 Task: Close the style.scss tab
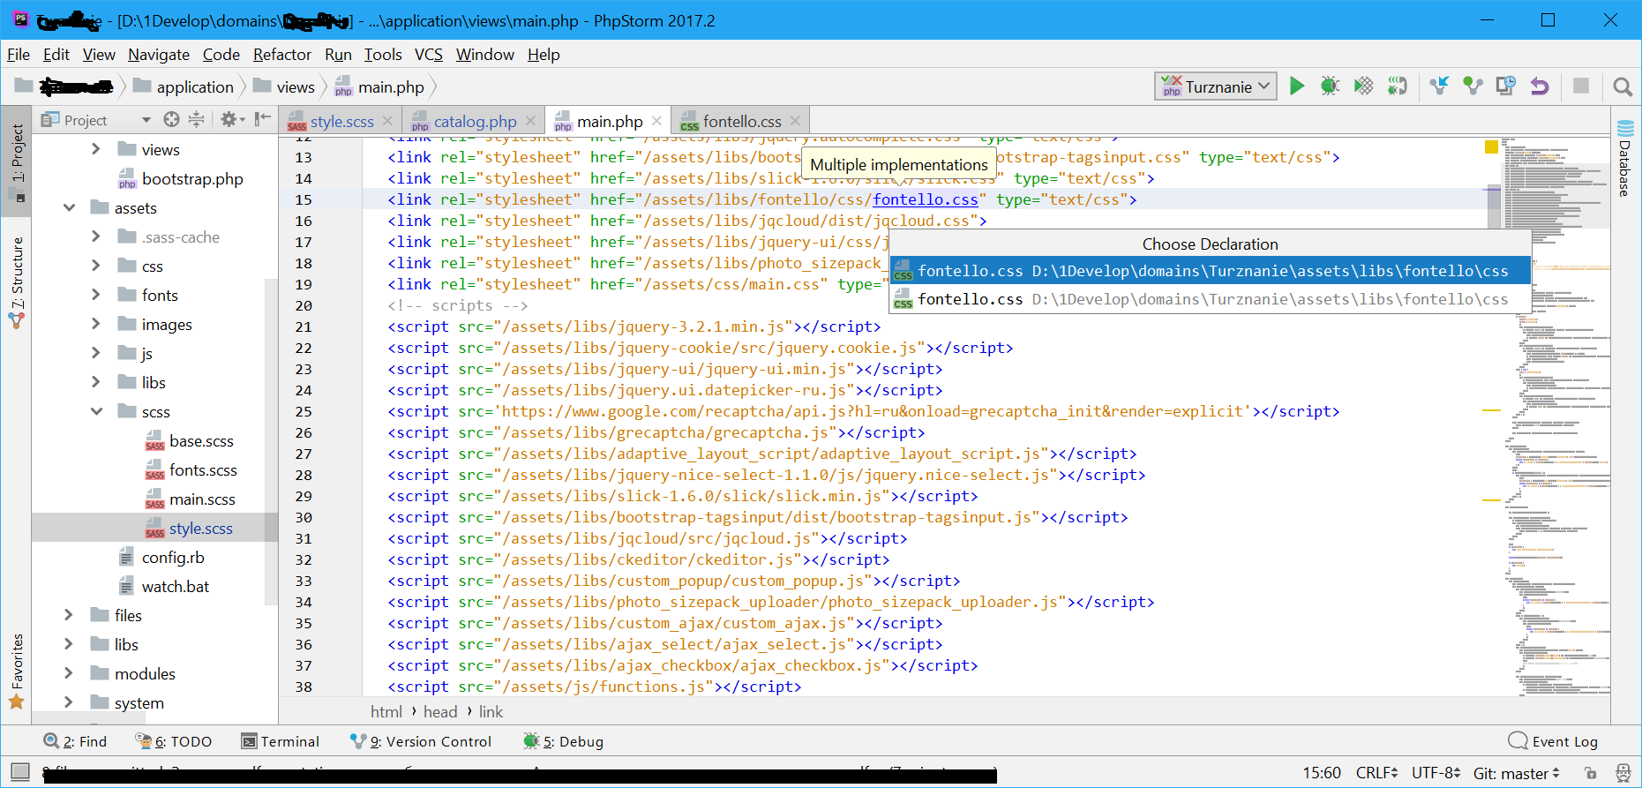[389, 121]
